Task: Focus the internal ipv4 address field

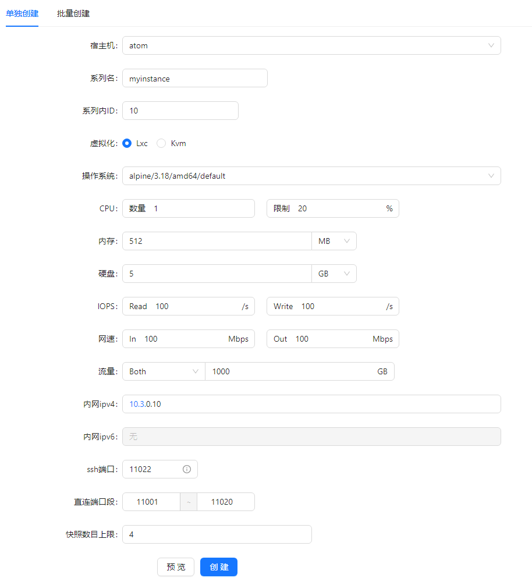Action: 311,404
